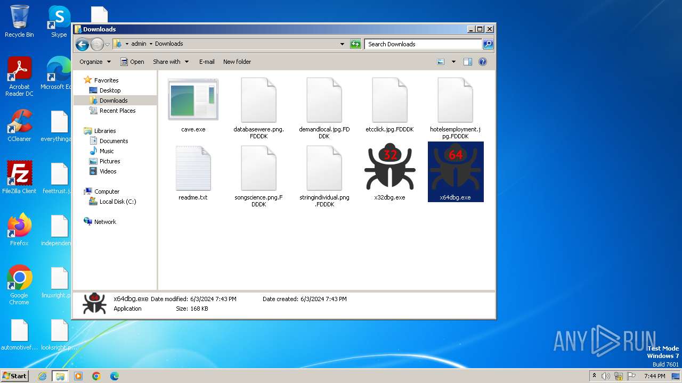Click the New folder button
This screenshot has height=383, width=682.
(237, 62)
